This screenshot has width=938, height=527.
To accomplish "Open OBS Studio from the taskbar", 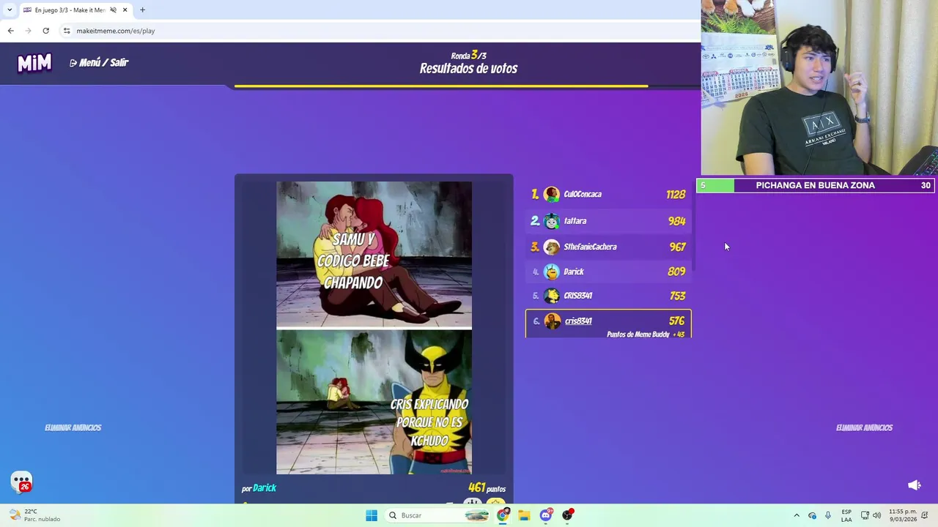I will click(567, 515).
